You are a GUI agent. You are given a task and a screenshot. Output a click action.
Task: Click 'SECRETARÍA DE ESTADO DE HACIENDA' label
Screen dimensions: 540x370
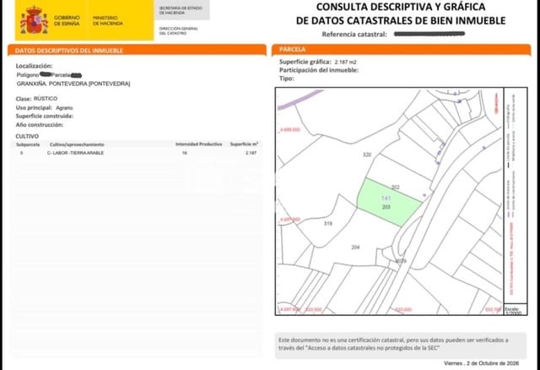pyautogui.click(x=181, y=10)
